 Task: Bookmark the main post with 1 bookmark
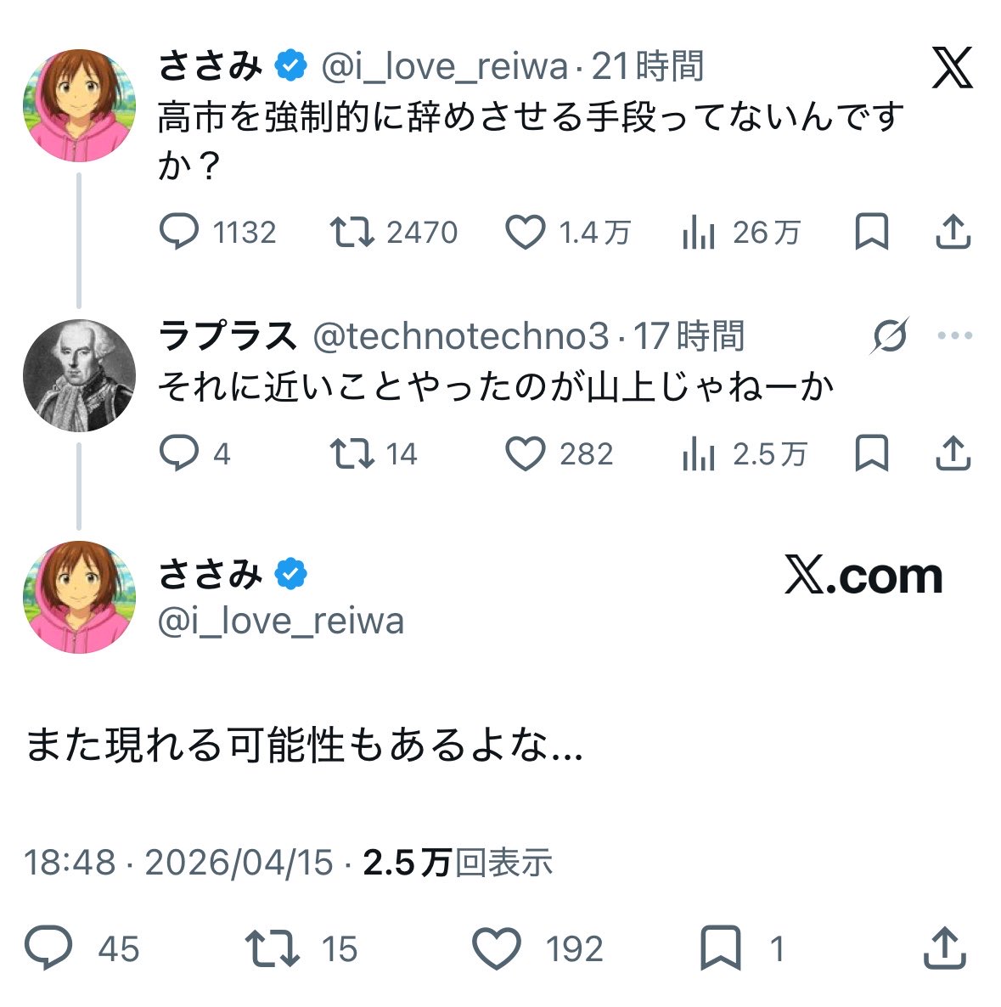coord(720,948)
